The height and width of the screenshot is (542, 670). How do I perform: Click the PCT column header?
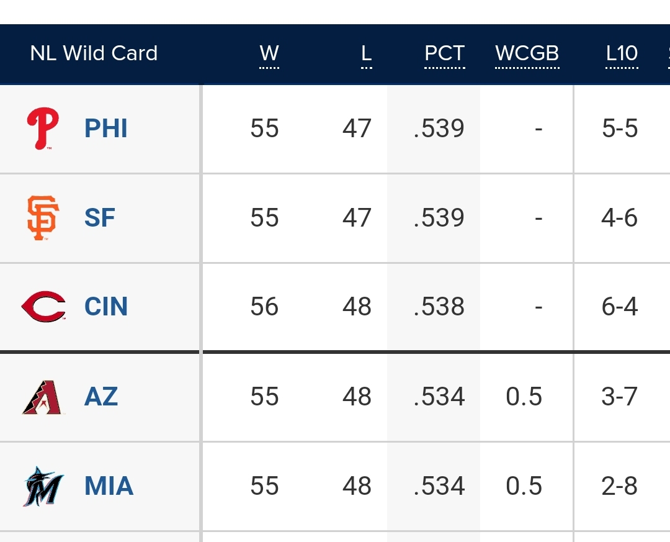point(444,53)
